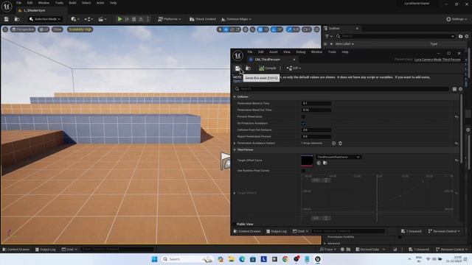Image resolution: width=472 pixels, height=265 pixels.
Task: Open the View menu in blueprint editor
Action: (287, 52)
